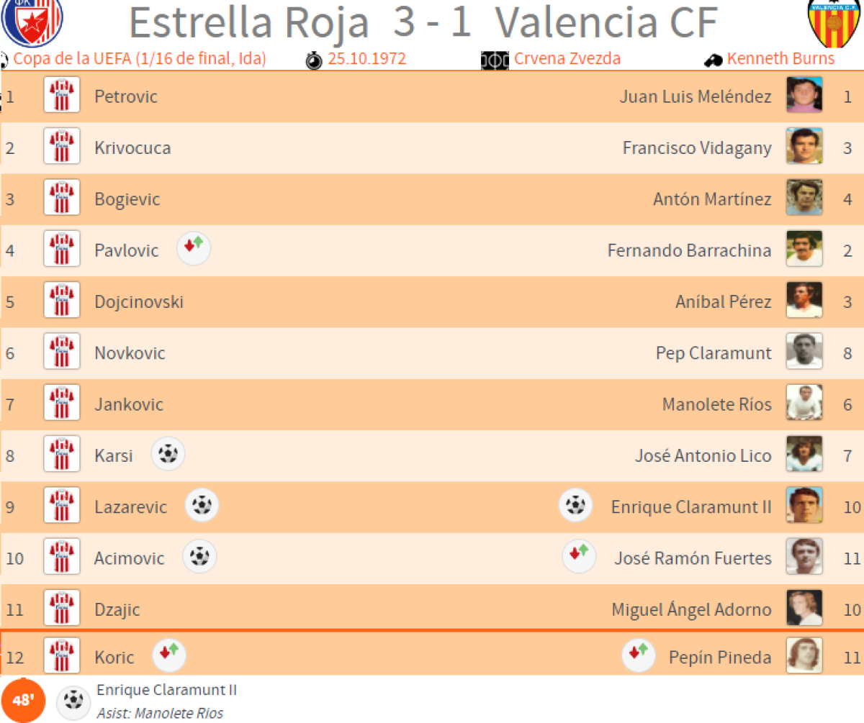This screenshot has width=864, height=723.
Task: Click the match date 25.10.1972
Action: click(366, 59)
